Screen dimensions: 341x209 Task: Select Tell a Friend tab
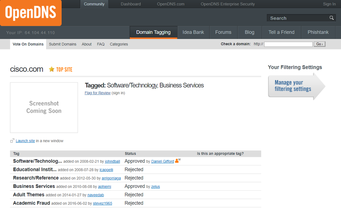pyautogui.click(x=281, y=32)
